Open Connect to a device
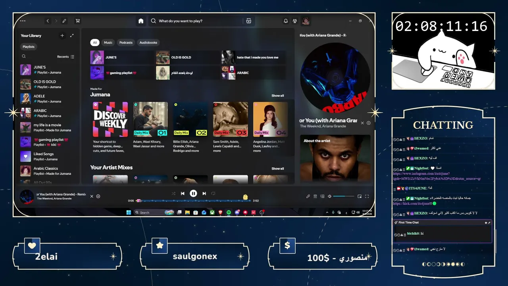The width and height of the screenshot is (508, 286). tap(322, 196)
